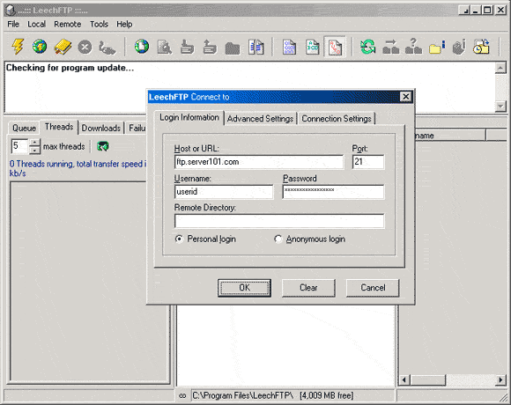Click the grey folder toolbar icon

(x=233, y=48)
